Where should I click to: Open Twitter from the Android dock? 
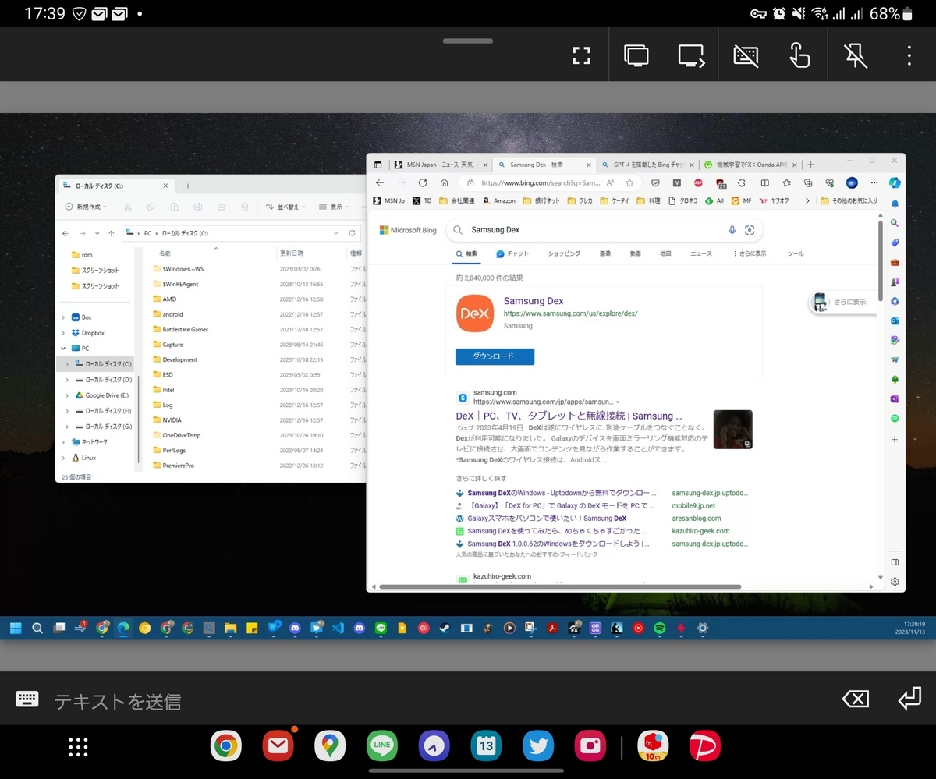[538, 746]
